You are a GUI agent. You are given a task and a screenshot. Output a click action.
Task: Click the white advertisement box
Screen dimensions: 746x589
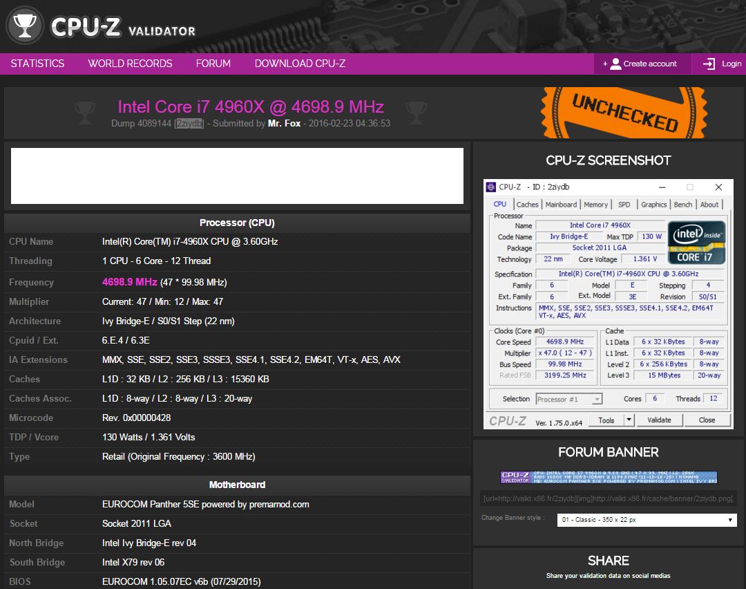tap(237, 176)
